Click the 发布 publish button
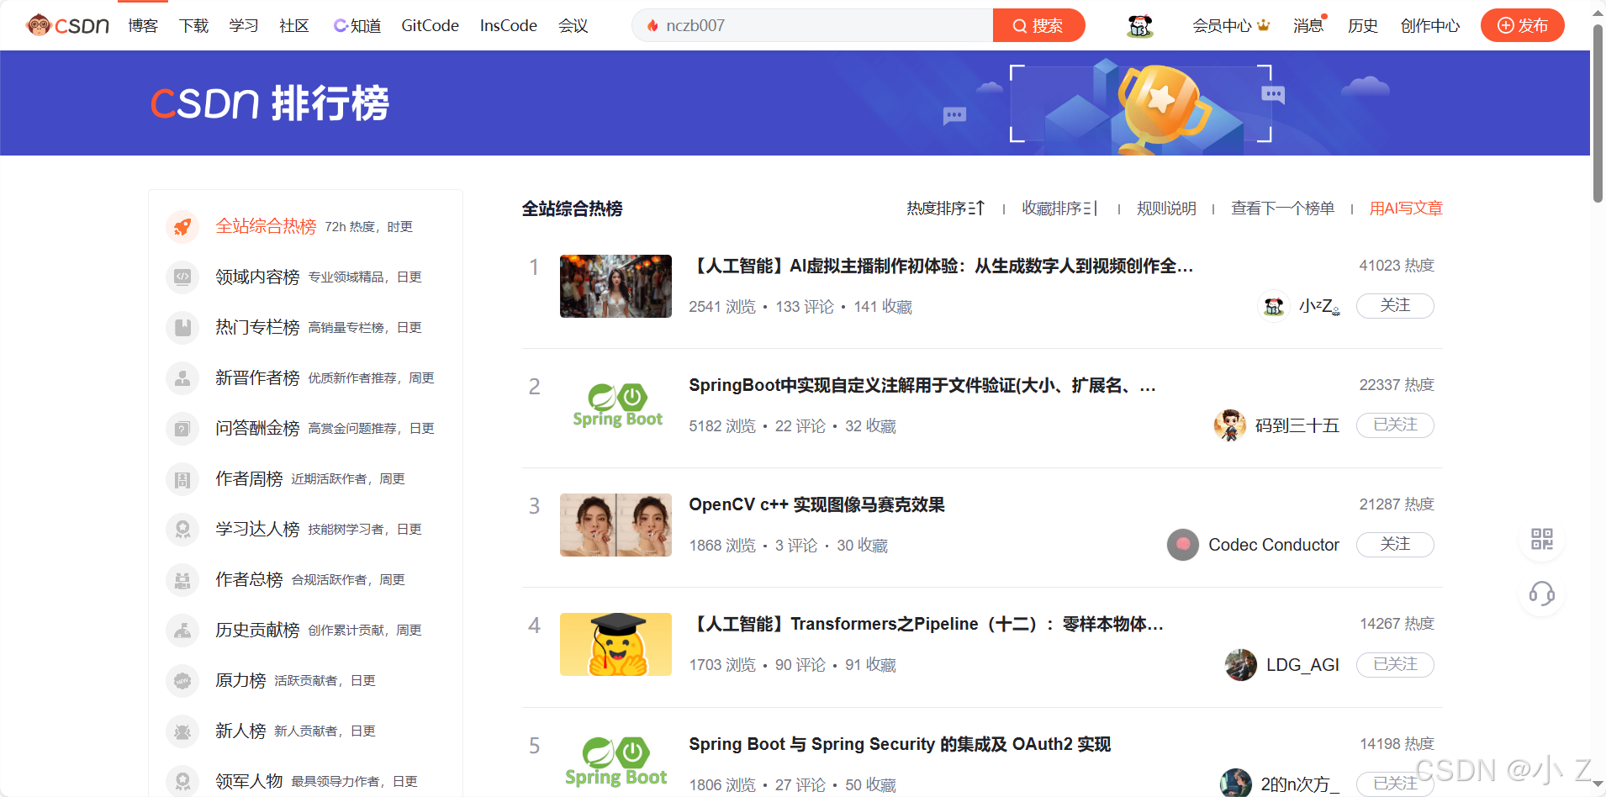 click(x=1522, y=25)
